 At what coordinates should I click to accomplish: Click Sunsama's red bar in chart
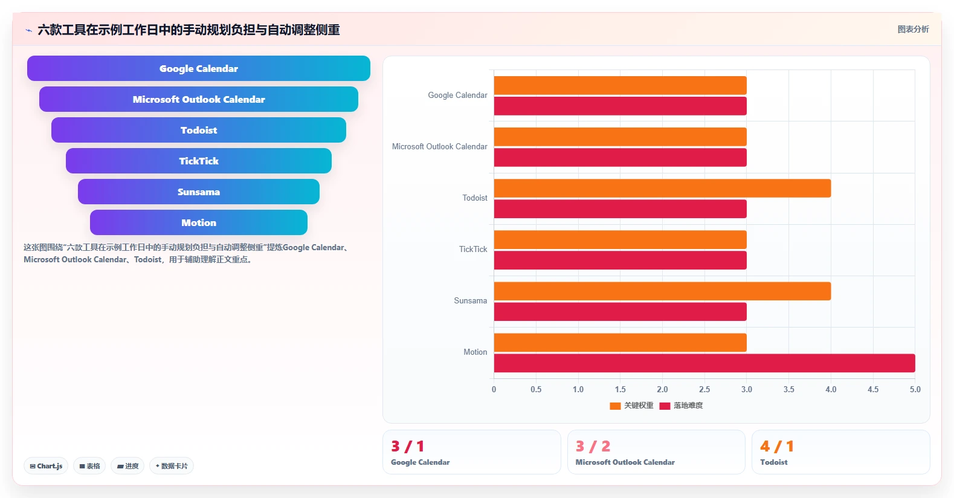(x=620, y=311)
